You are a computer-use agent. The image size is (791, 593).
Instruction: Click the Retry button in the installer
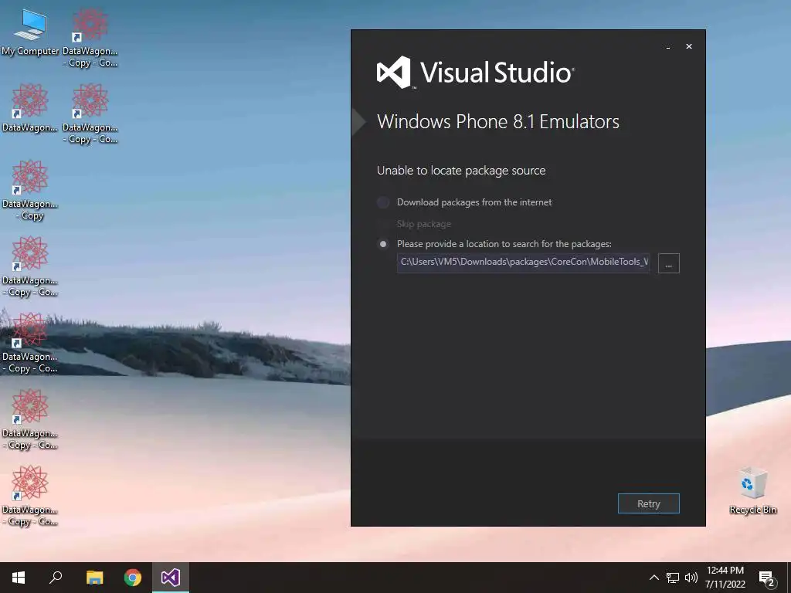[648, 503]
